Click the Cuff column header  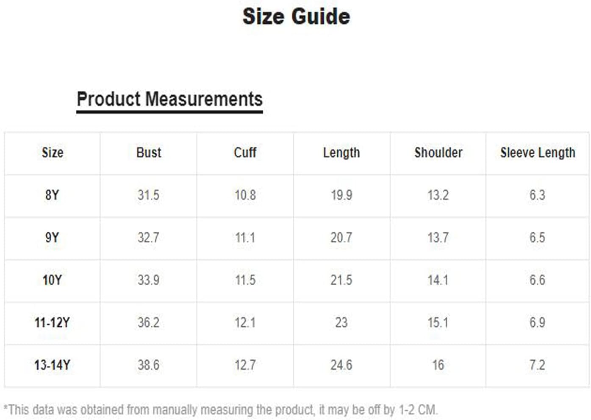click(x=245, y=153)
